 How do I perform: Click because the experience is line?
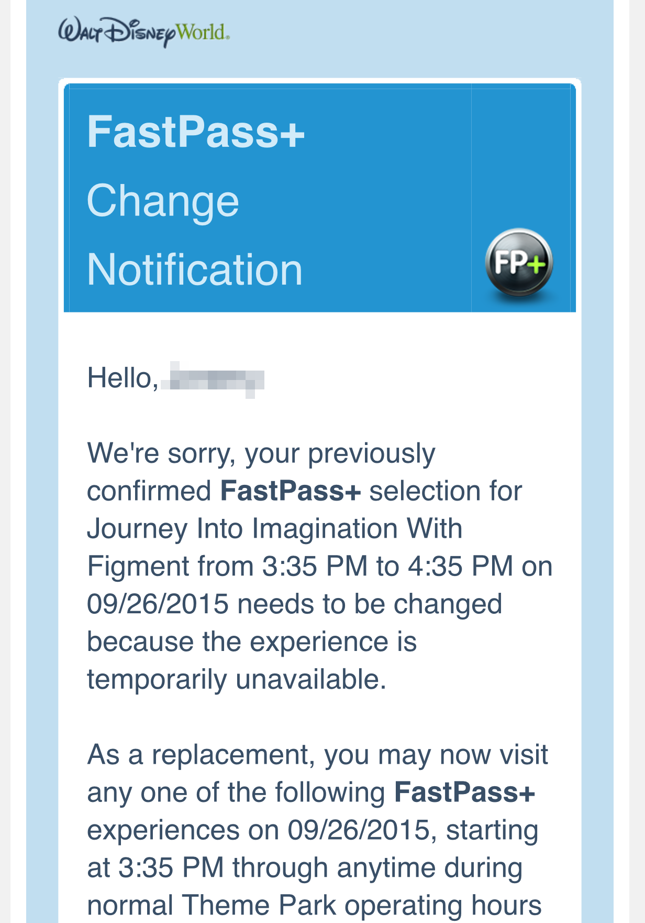(252, 642)
